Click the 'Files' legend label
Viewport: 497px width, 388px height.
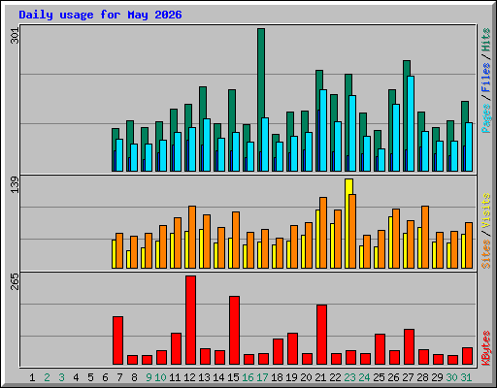(486, 78)
